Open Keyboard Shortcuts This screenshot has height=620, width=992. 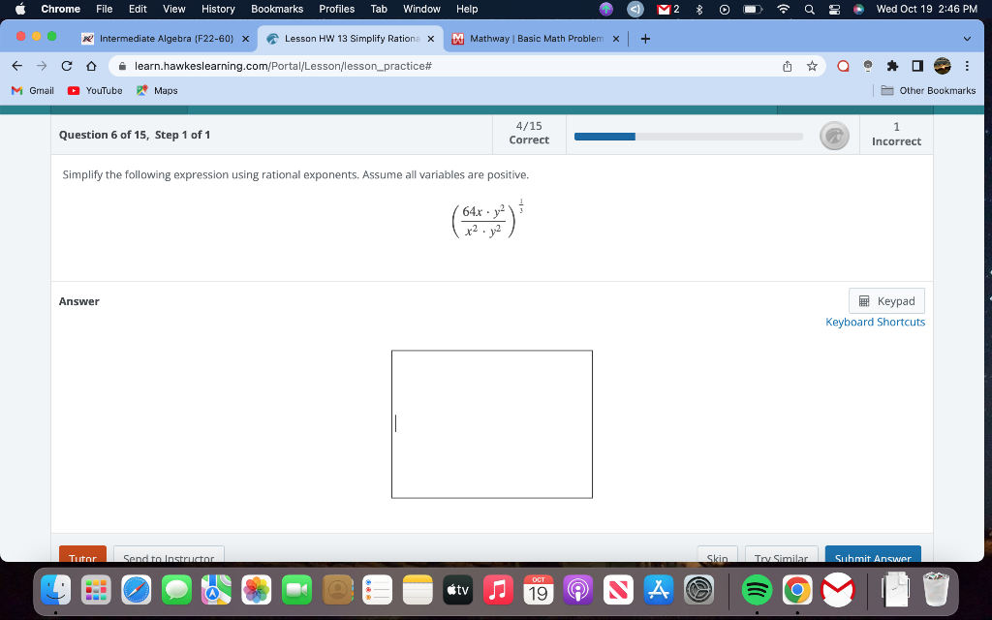click(x=875, y=321)
